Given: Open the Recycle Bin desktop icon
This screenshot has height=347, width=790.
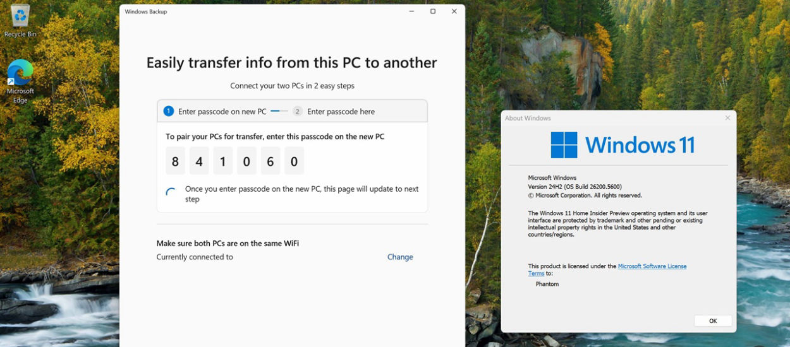Looking at the screenshot, I should [x=20, y=21].
